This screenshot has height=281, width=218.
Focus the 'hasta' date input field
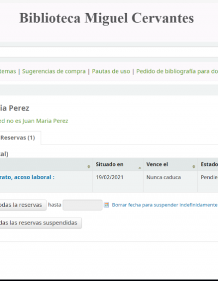(x=82, y=205)
